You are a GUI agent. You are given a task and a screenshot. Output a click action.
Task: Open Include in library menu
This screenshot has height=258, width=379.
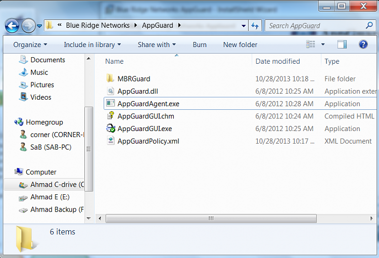tap(92, 45)
